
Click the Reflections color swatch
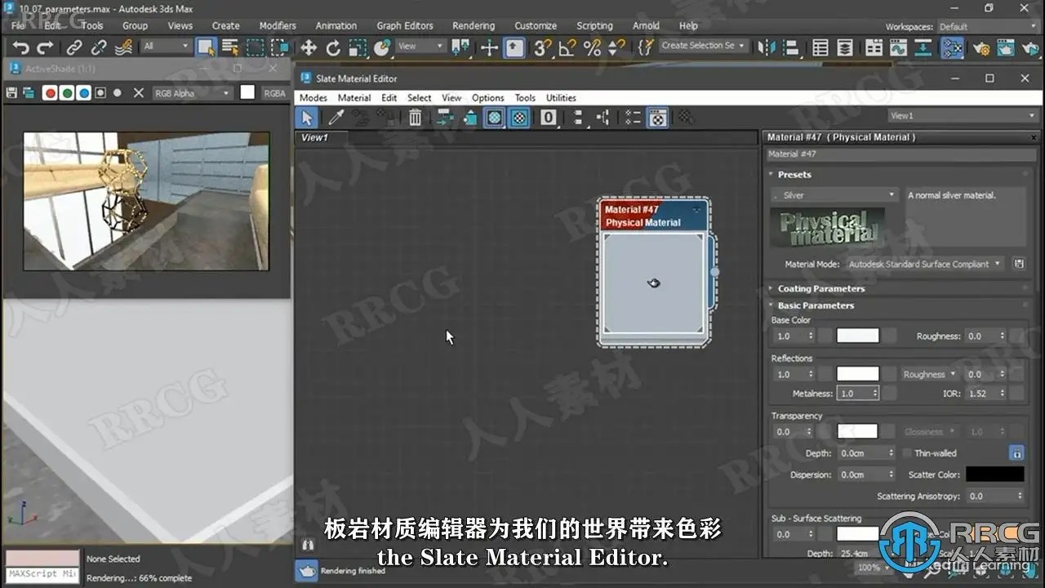coord(858,374)
